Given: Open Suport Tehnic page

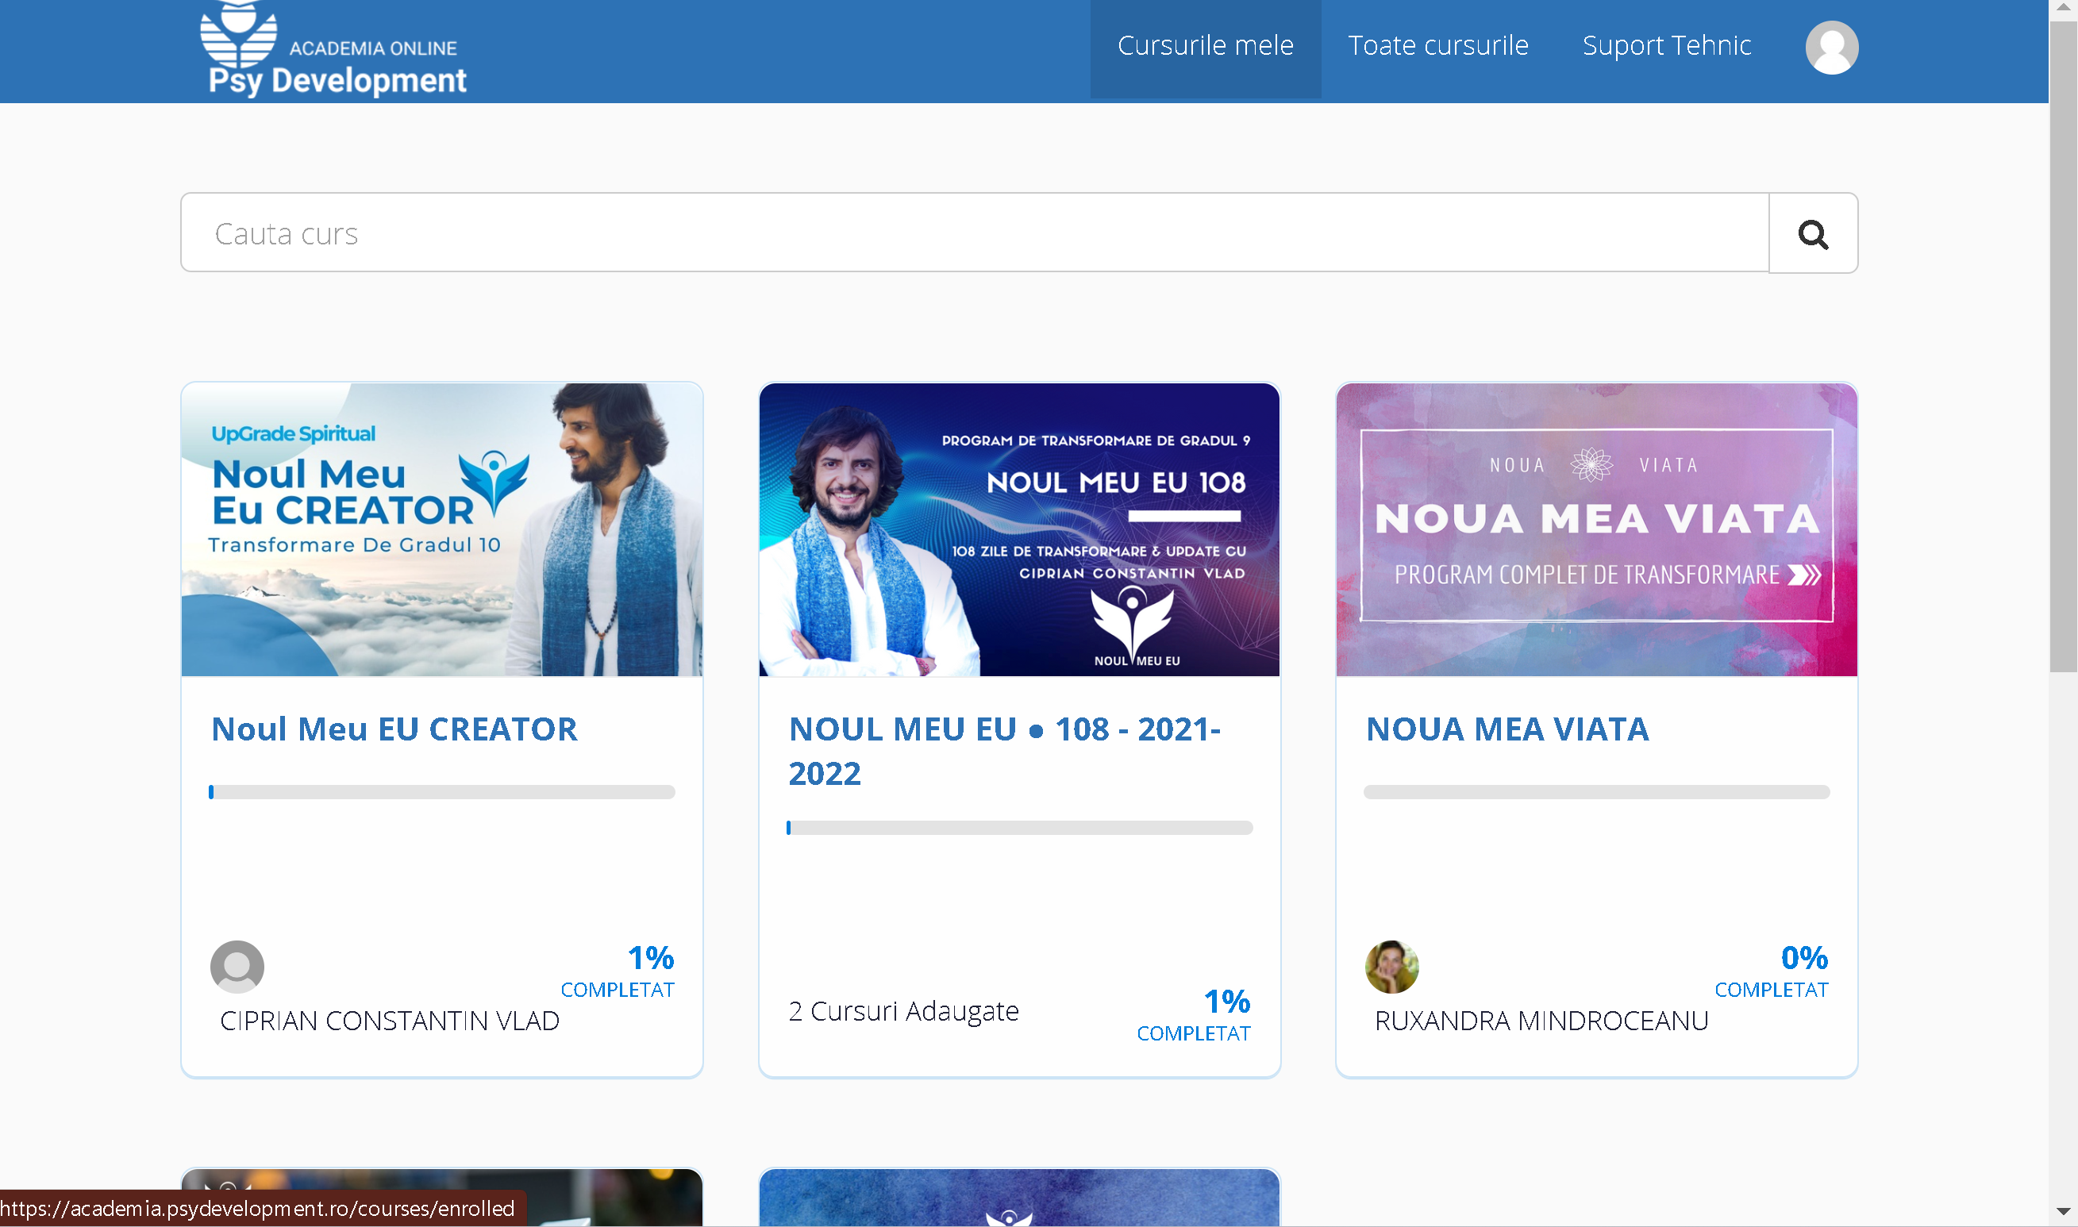Looking at the screenshot, I should (x=1665, y=45).
